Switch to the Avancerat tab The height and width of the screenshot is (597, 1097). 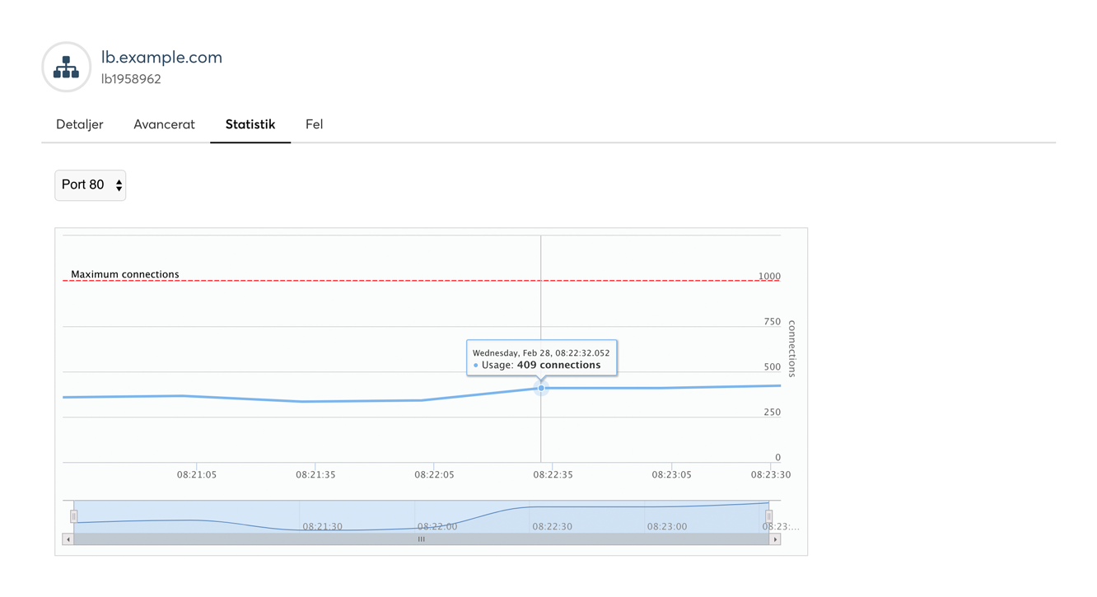[164, 124]
